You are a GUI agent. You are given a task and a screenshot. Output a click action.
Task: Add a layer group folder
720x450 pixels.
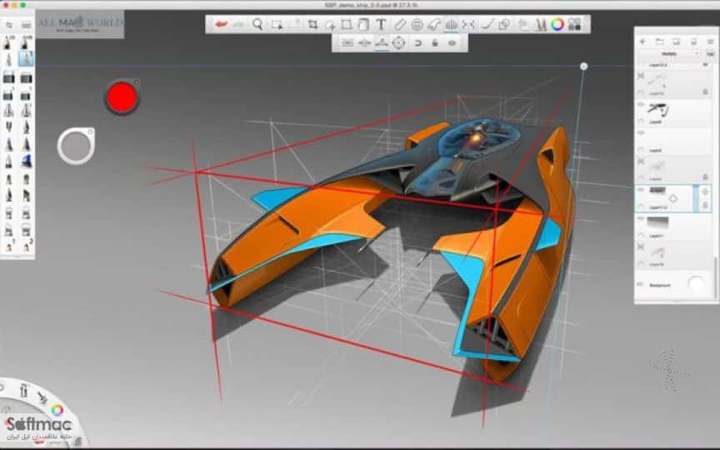[659, 42]
